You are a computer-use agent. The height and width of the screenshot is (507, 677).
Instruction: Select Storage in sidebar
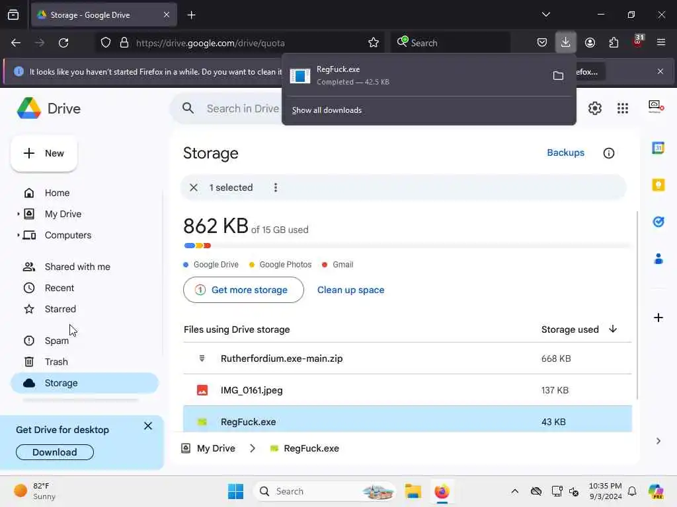[x=85, y=383]
